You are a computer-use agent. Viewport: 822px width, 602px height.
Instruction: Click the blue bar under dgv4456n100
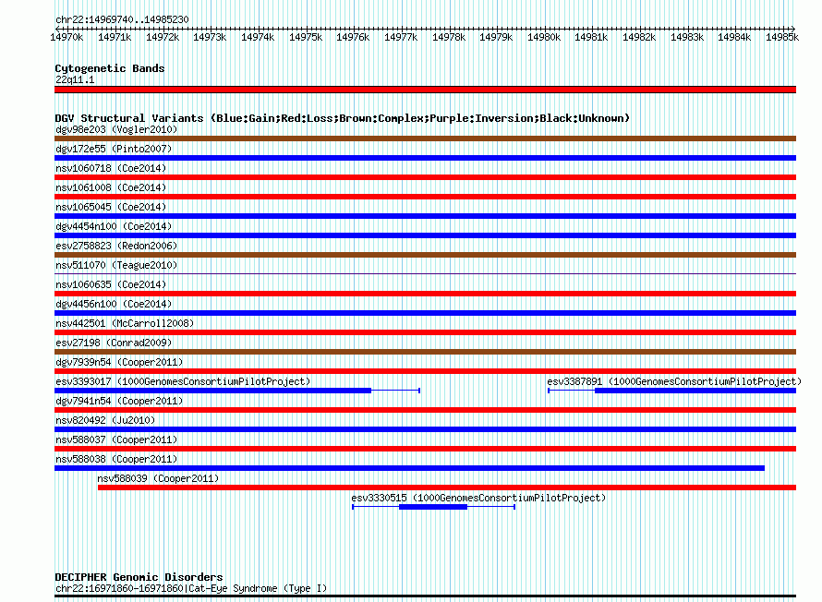pos(425,313)
